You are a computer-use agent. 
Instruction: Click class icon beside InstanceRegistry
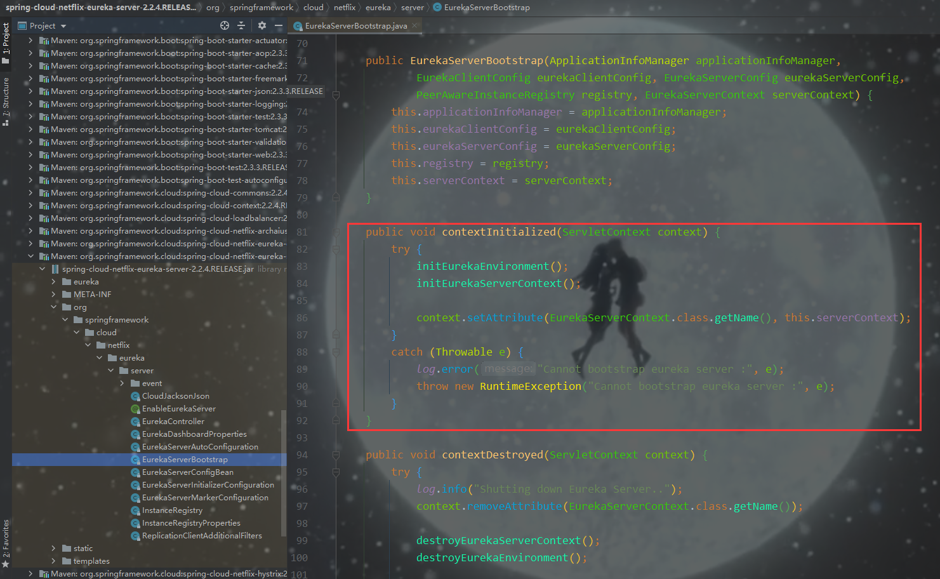(135, 510)
